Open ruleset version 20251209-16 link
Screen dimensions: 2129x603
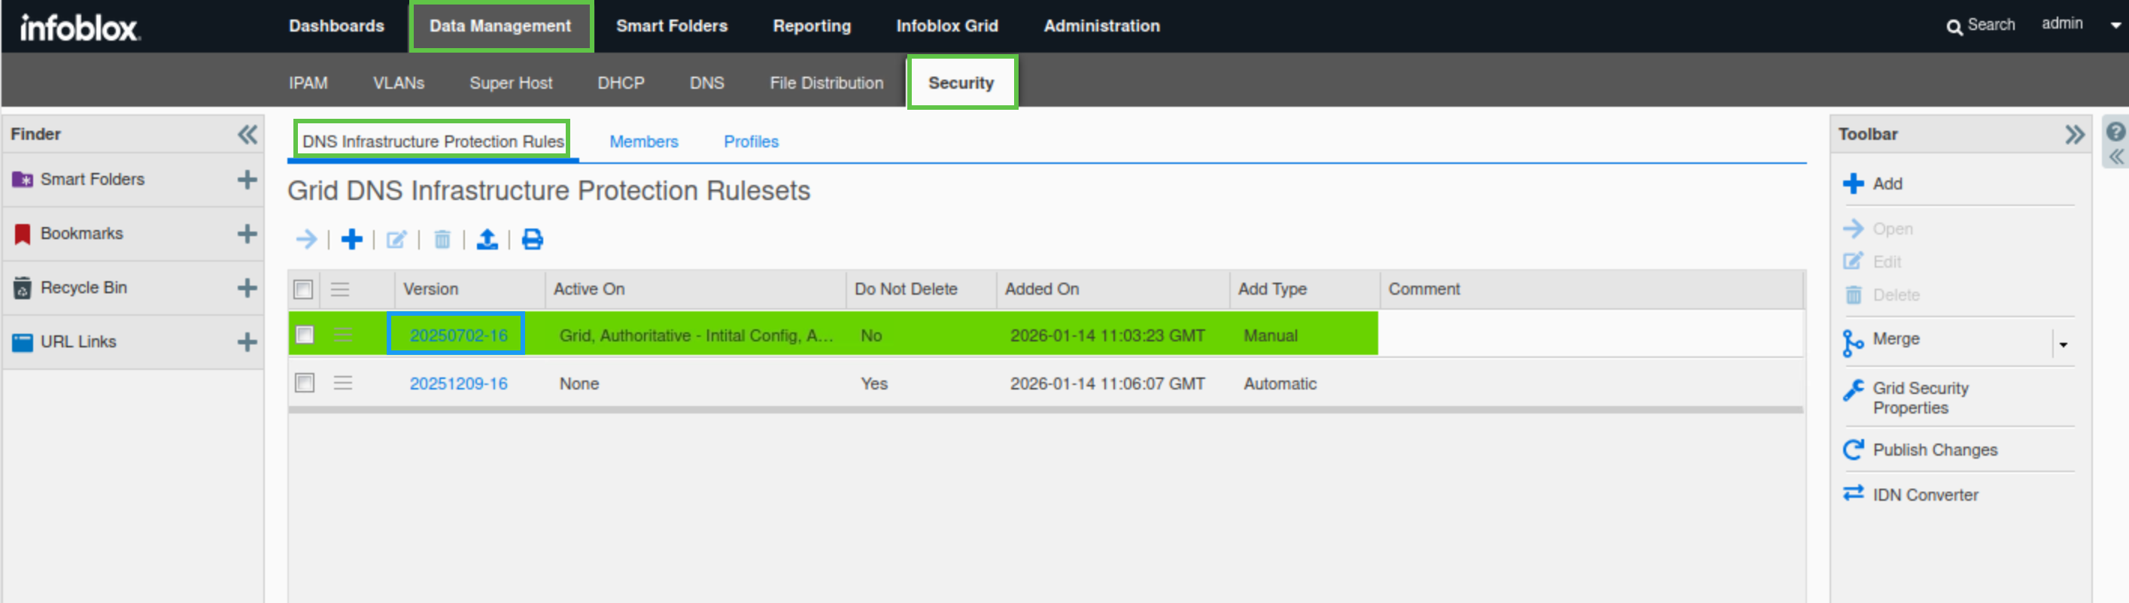(459, 383)
